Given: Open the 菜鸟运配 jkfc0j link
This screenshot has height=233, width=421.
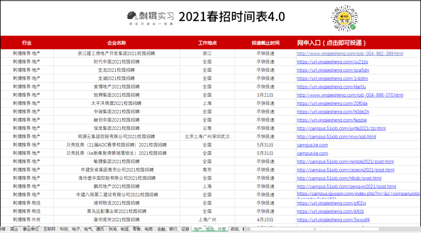Looking at the screenshot, I should (x=330, y=212).
